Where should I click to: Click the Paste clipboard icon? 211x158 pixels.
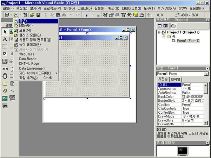(x=58, y=15)
